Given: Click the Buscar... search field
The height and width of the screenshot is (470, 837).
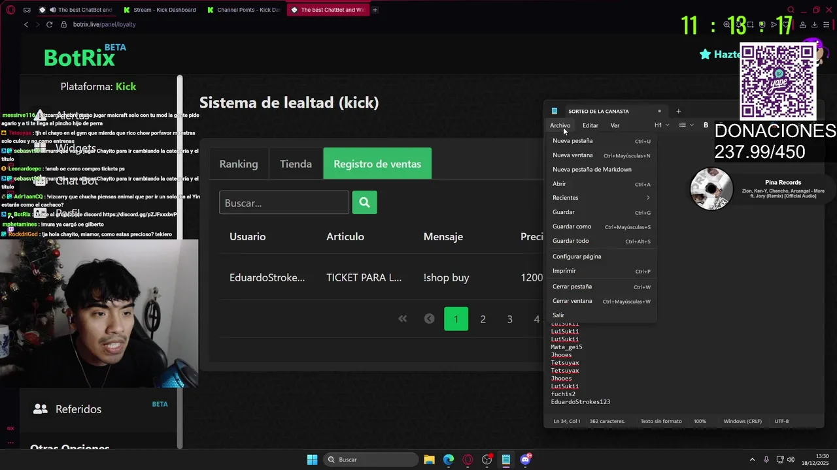Looking at the screenshot, I should [284, 202].
